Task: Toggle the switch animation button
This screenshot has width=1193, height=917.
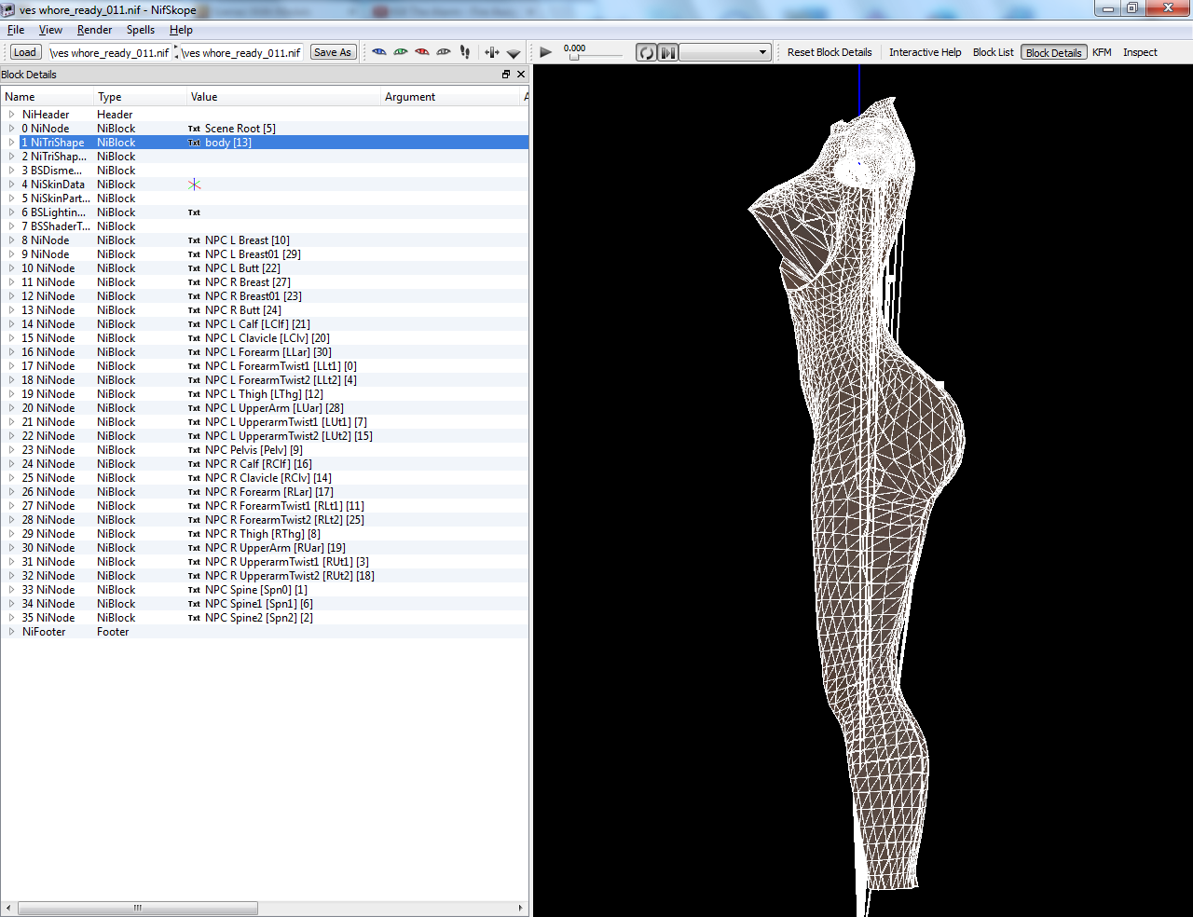Action: point(668,52)
